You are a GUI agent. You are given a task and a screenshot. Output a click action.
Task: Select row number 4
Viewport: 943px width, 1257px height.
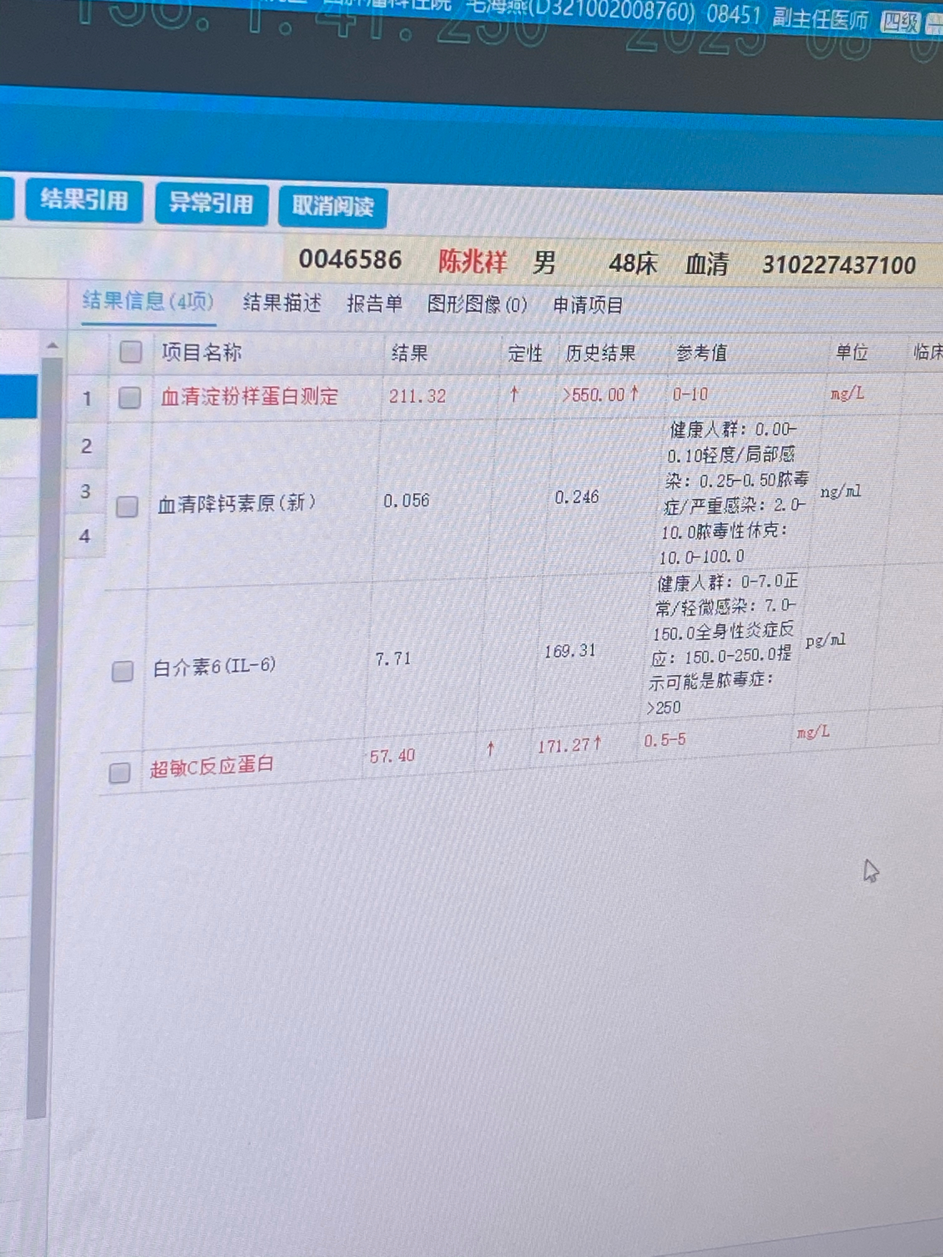tap(85, 536)
